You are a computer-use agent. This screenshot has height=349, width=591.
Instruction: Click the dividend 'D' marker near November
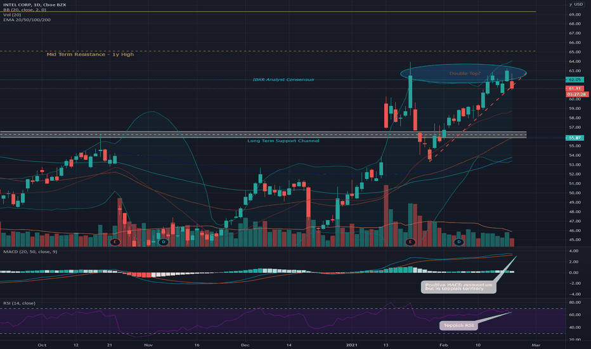(163, 242)
